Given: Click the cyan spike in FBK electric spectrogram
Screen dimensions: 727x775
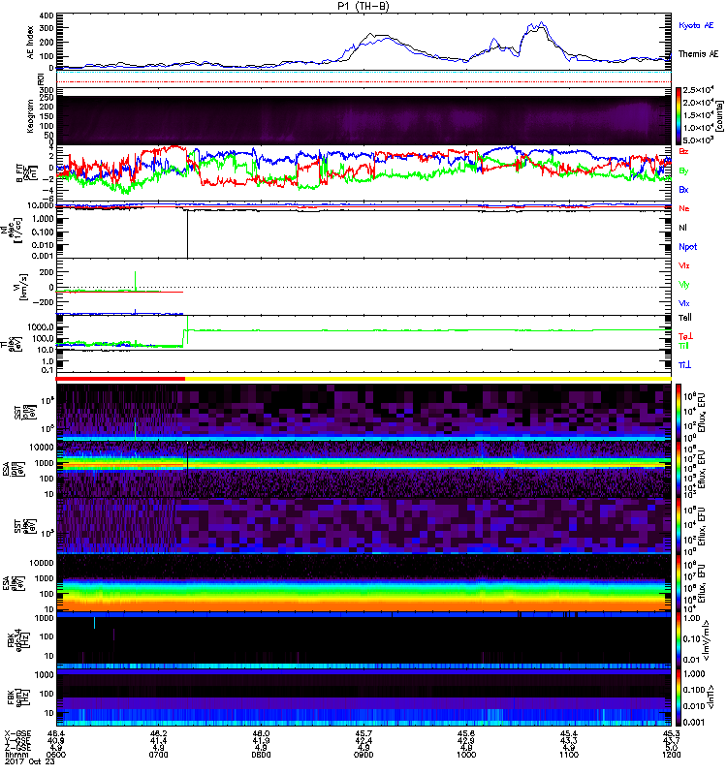Looking at the screenshot, I should (x=94, y=623).
